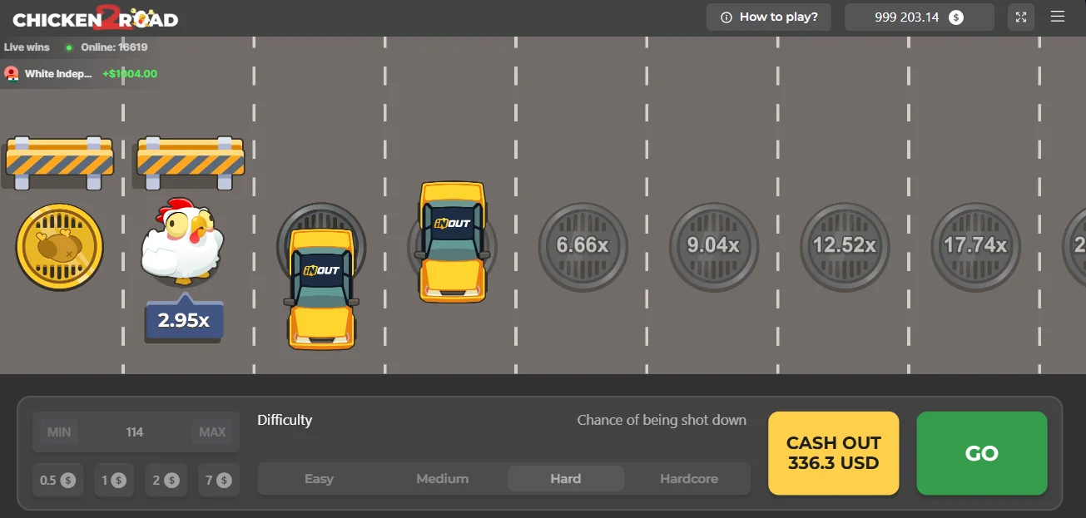Click the yellow car nearest the chicken
The image size is (1086, 518).
click(322, 289)
